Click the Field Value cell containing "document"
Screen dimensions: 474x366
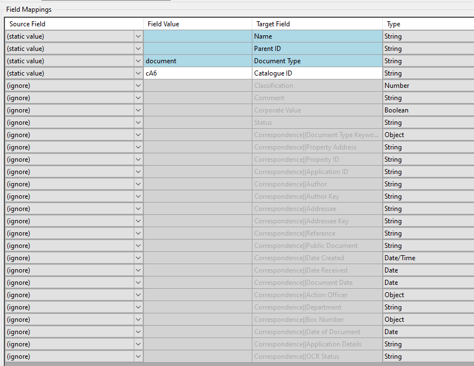197,61
